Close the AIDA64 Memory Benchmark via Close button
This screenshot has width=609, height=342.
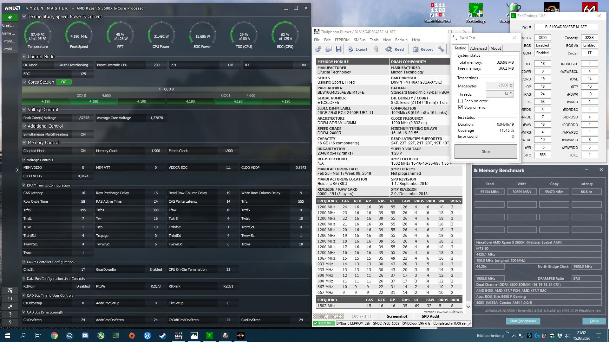pos(594,321)
